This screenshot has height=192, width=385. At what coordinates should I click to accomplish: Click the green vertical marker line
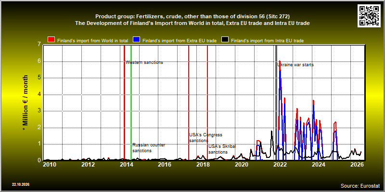point(131,102)
